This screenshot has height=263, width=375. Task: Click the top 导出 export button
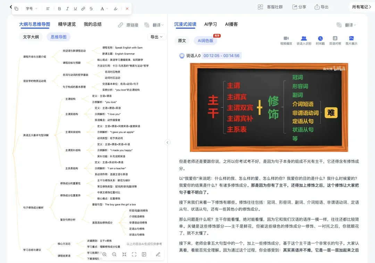click(x=322, y=7)
